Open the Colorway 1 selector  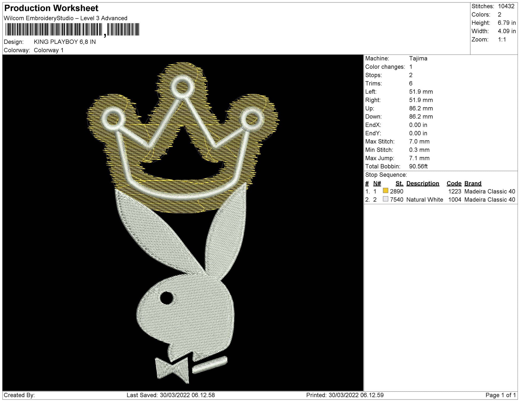pyautogui.click(x=48, y=50)
